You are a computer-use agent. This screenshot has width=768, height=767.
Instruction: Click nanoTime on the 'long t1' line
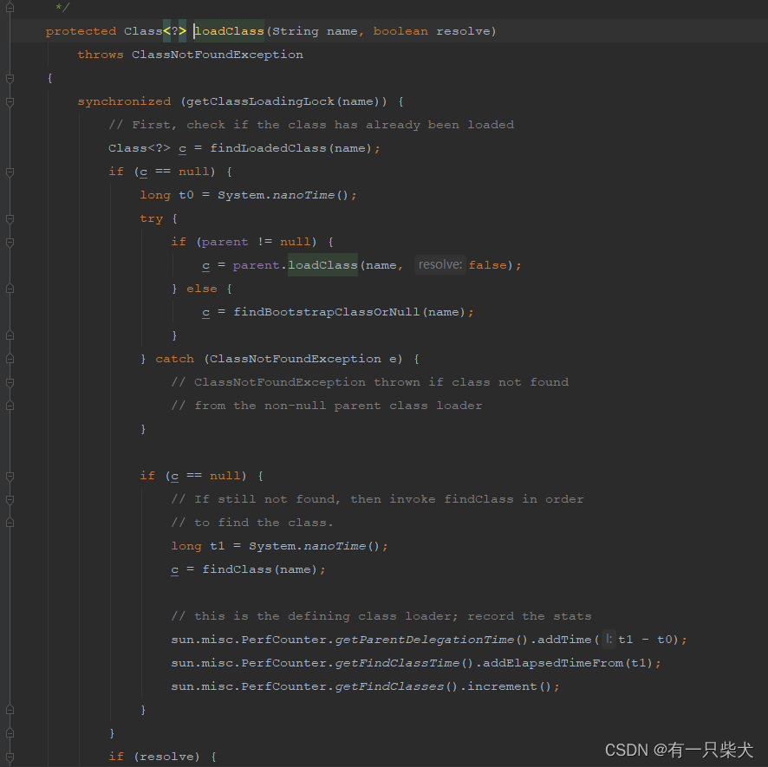[x=335, y=546]
